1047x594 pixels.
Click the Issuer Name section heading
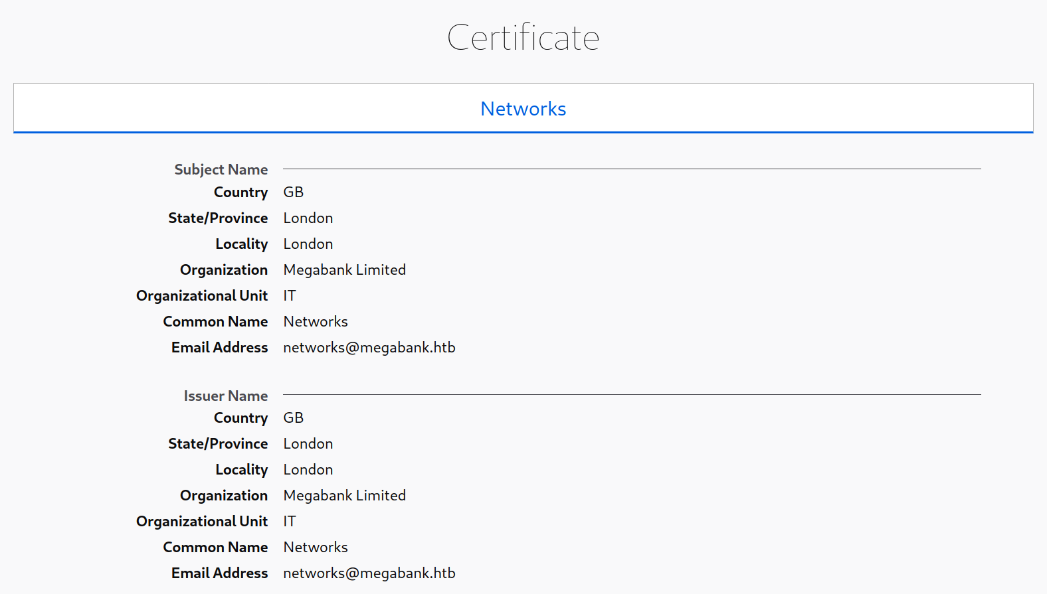pyautogui.click(x=225, y=396)
